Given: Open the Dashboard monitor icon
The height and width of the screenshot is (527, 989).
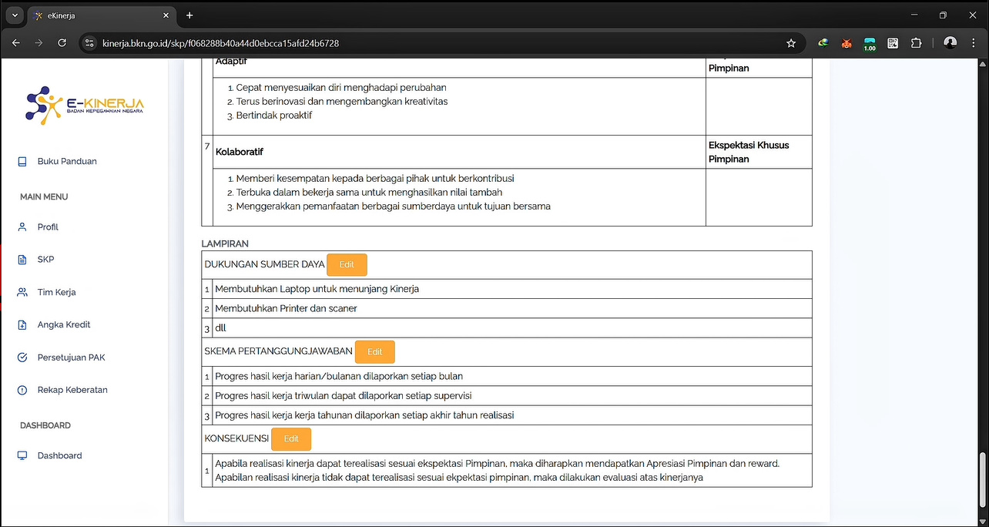Looking at the screenshot, I should (x=22, y=456).
